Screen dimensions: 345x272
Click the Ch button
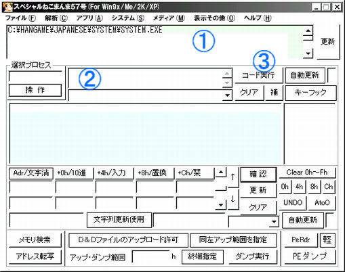(x=329, y=187)
